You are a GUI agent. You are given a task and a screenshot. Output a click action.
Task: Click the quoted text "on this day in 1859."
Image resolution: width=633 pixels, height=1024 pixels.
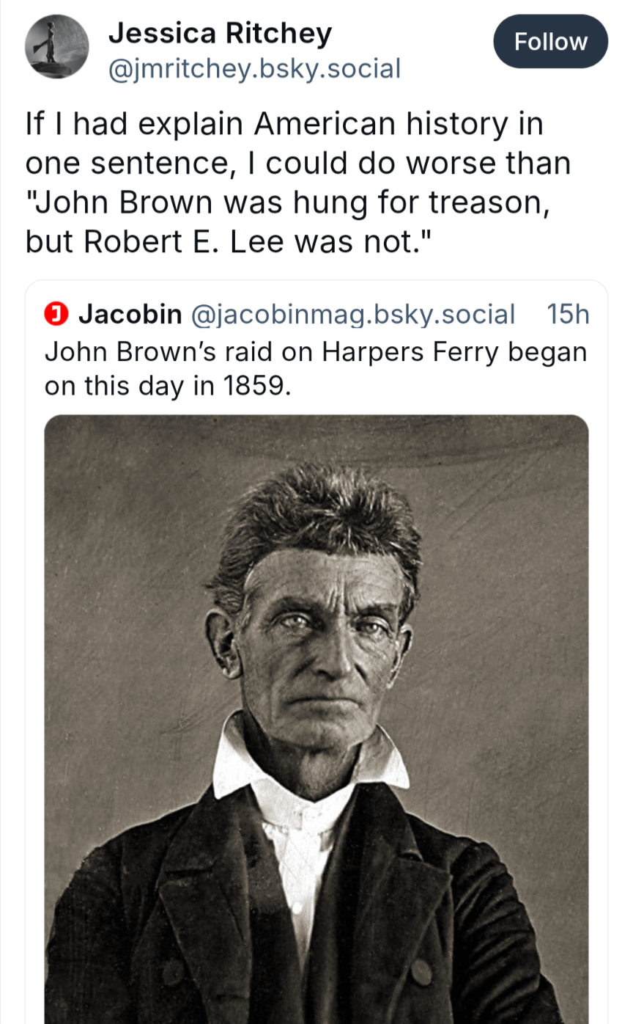point(168,386)
